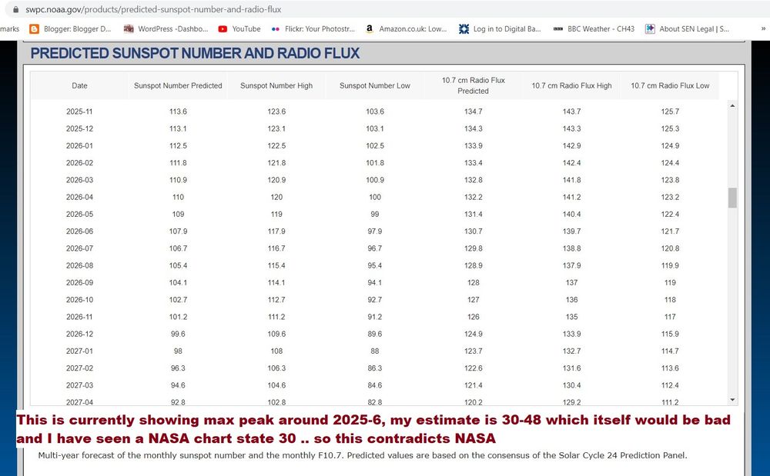The width and height of the screenshot is (770, 476).
Task: Click predicted sunspot value 113.1
Action: [178, 128]
